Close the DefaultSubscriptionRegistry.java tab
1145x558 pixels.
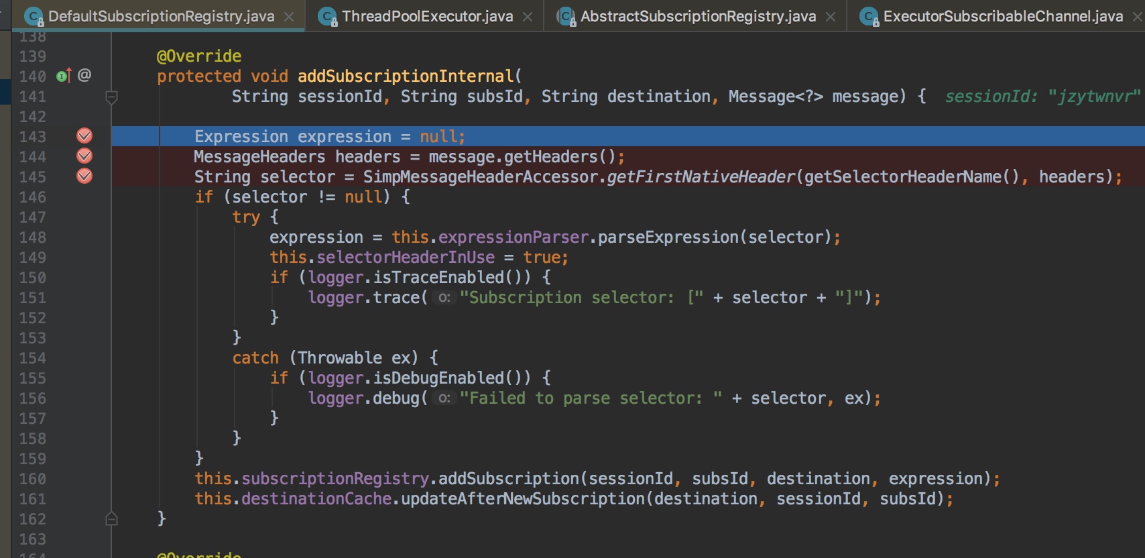coord(289,17)
